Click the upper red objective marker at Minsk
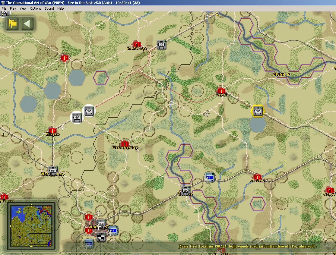Viewport: 336px width, 255px height. [88, 217]
